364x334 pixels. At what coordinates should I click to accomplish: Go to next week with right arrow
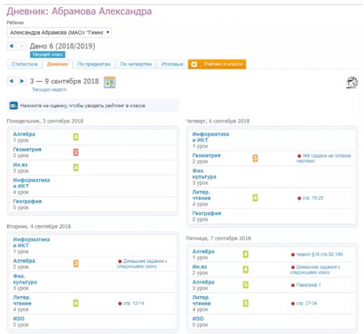coord(22,81)
